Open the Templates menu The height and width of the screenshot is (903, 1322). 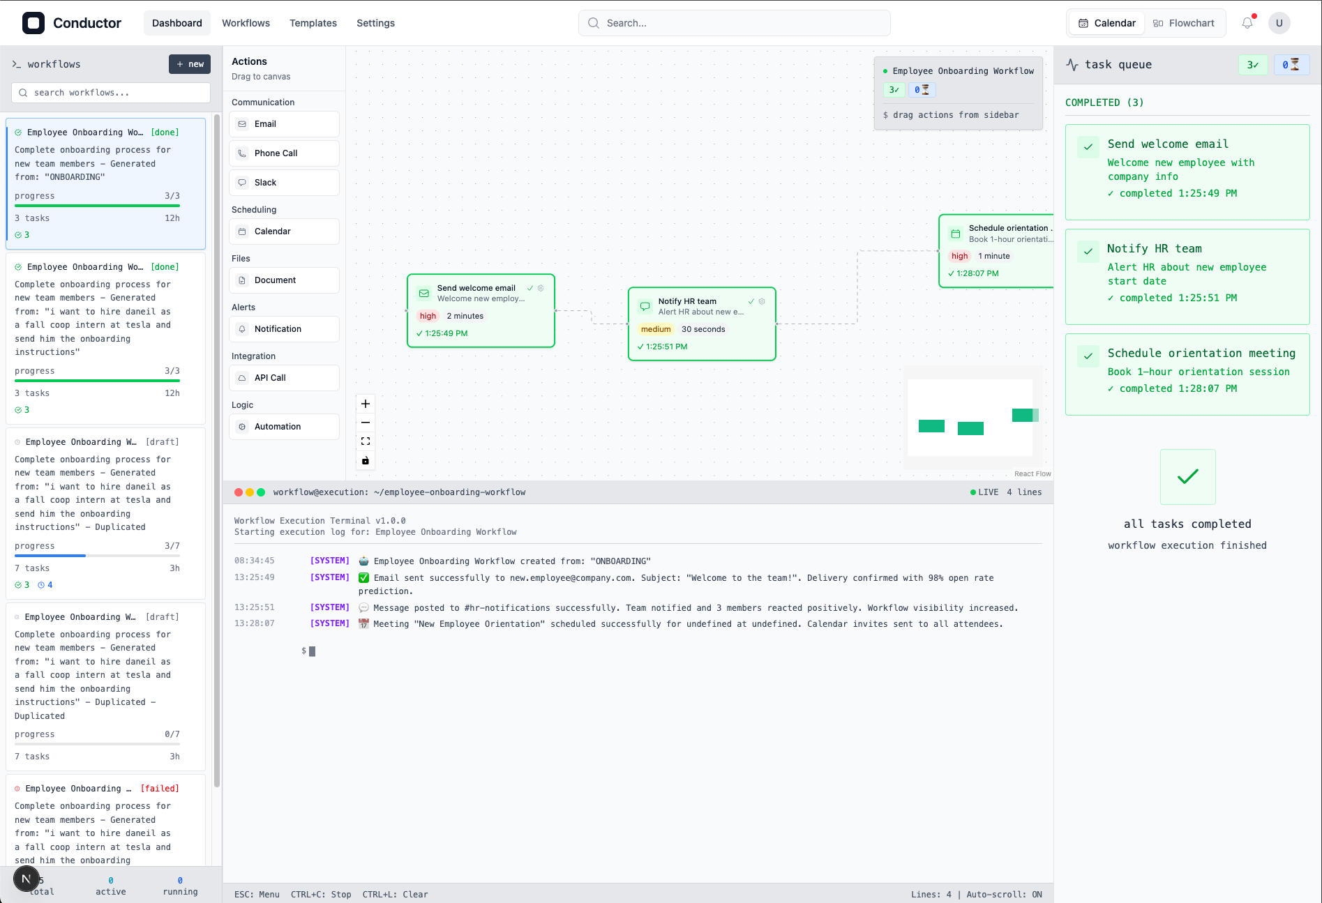[x=313, y=22]
